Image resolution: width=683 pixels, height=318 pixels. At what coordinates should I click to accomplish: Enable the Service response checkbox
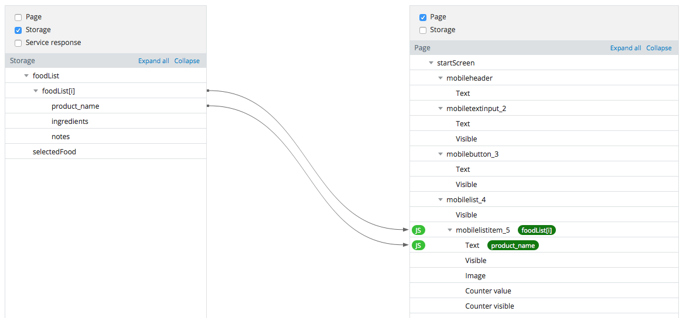click(18, 43)
